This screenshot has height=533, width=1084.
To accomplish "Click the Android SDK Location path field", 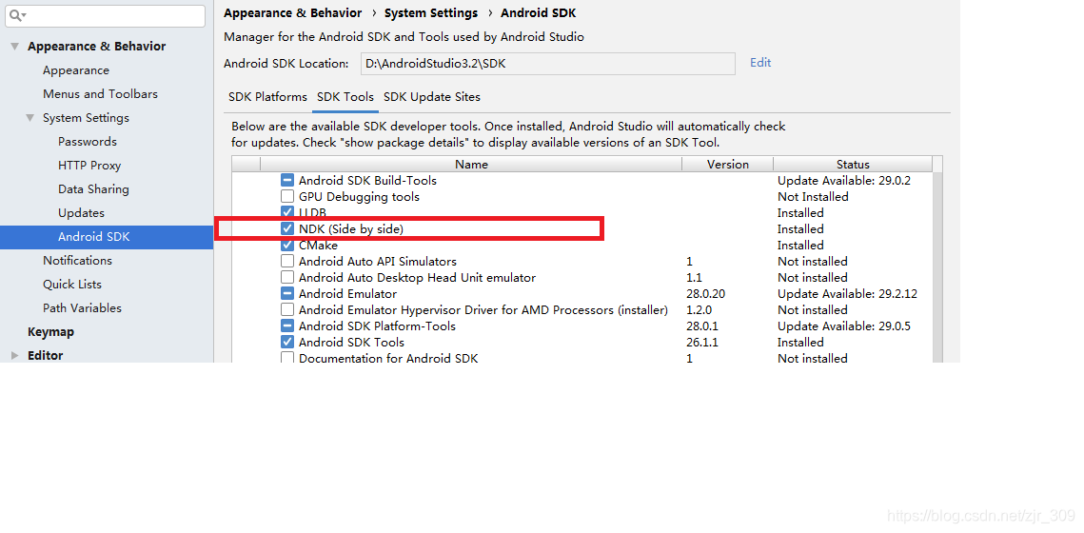I will 547,64.
